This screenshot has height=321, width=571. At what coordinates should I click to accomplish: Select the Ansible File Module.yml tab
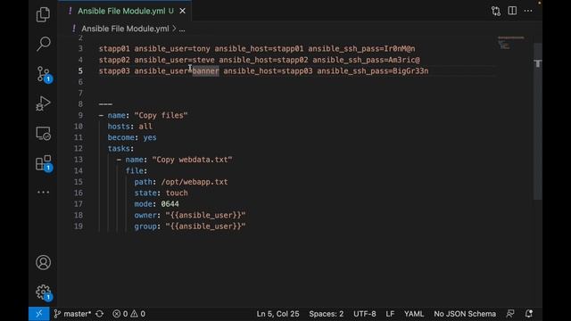tap(125, 11)
